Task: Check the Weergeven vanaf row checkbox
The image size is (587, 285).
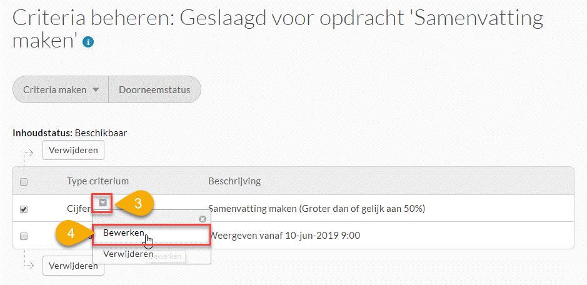Action: pos(24,236)
